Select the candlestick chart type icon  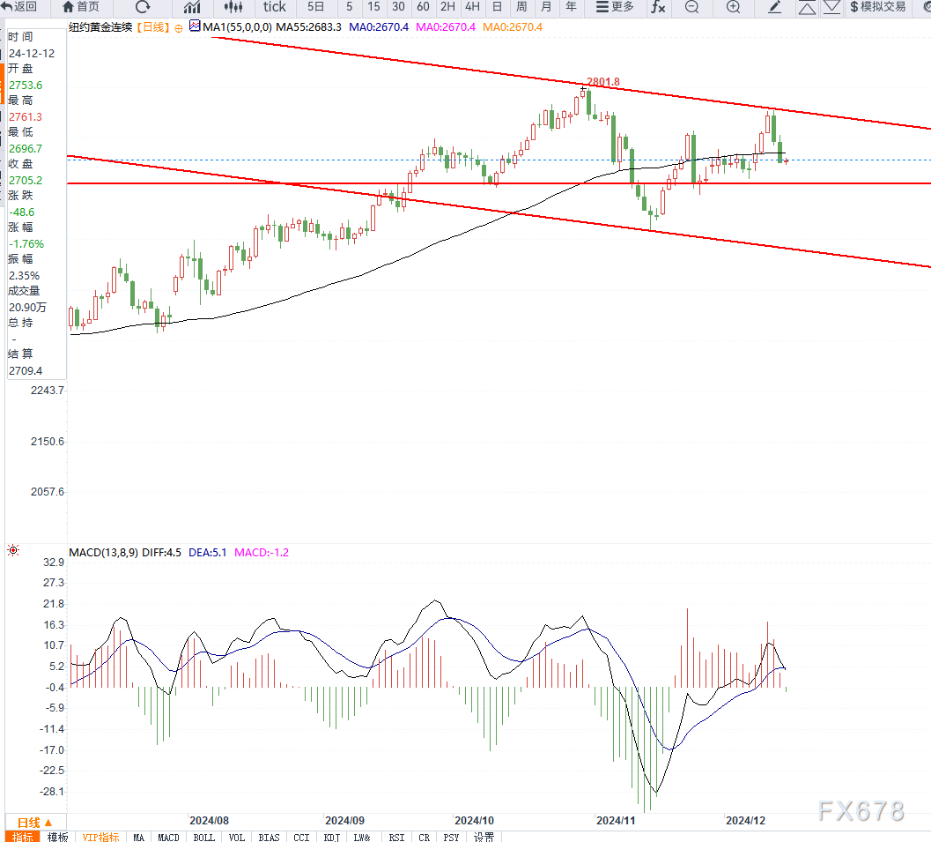233,6
